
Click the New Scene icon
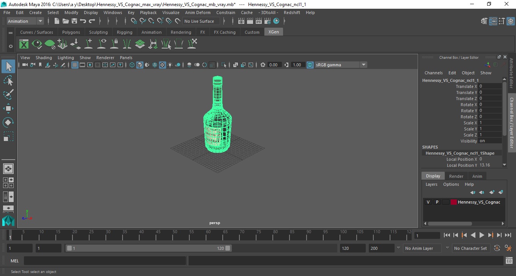[57, 21]
